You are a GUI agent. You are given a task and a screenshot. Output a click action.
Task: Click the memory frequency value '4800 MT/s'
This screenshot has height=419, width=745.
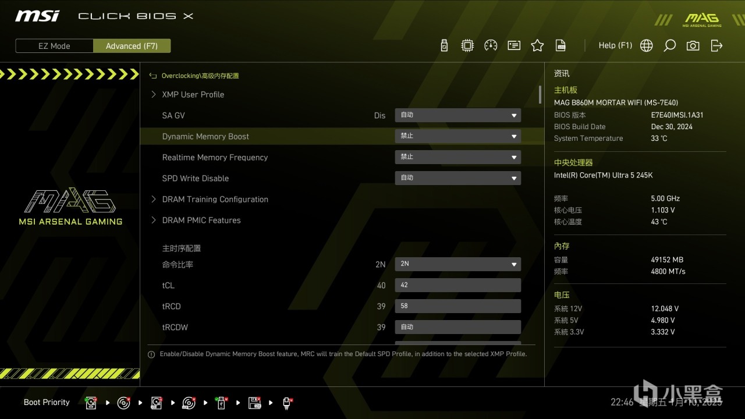(668, 272)
